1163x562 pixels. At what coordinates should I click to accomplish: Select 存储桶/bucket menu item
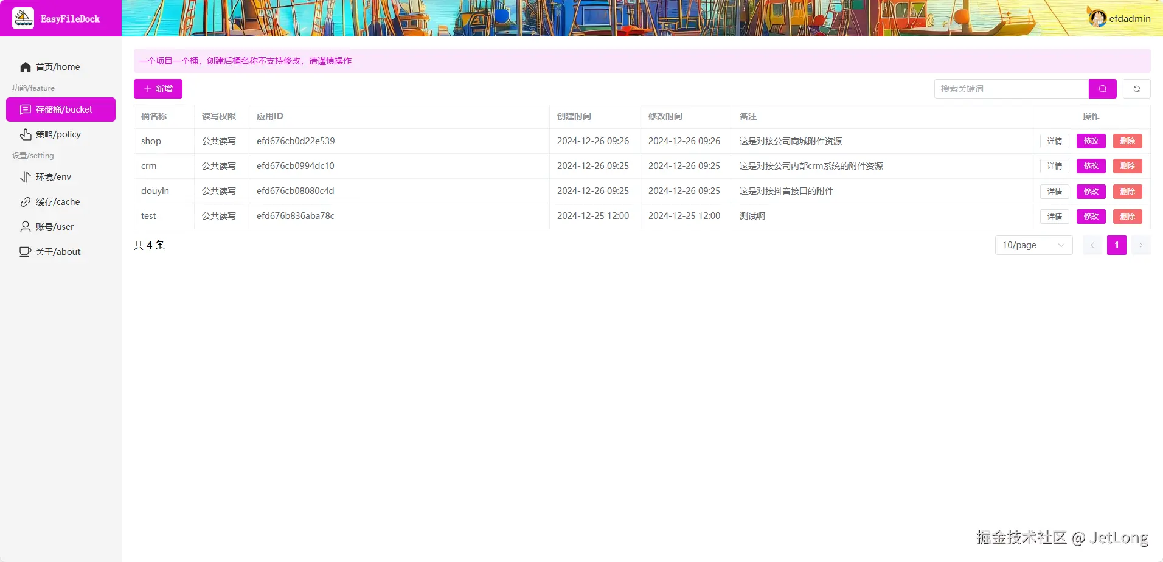click(61, 109)
